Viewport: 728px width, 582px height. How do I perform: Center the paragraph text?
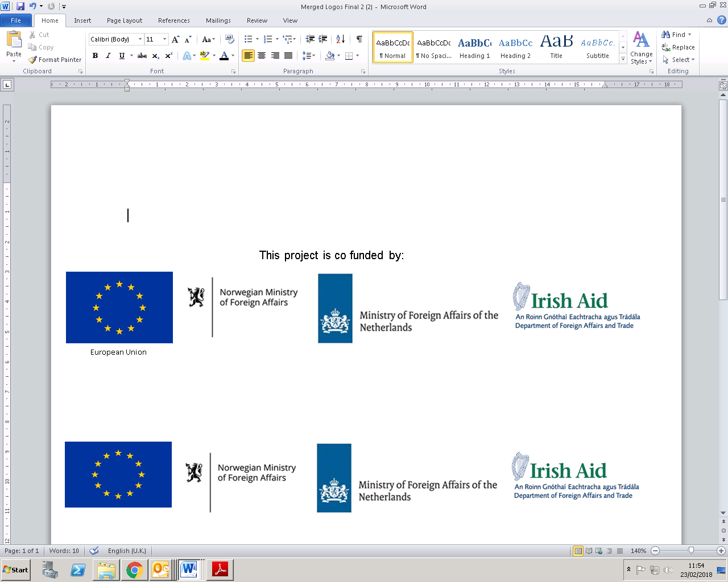pos(262,56)
